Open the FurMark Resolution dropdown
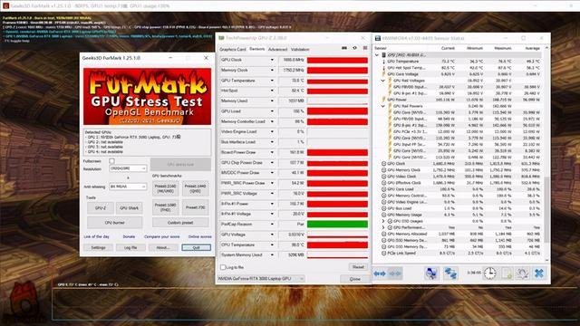Viewport: 580px width, 326px height. [128, 168]
